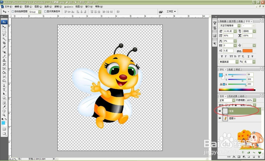Select the Path Selection tool
Viewport: 265px width, 161px height.
[4, 94]
